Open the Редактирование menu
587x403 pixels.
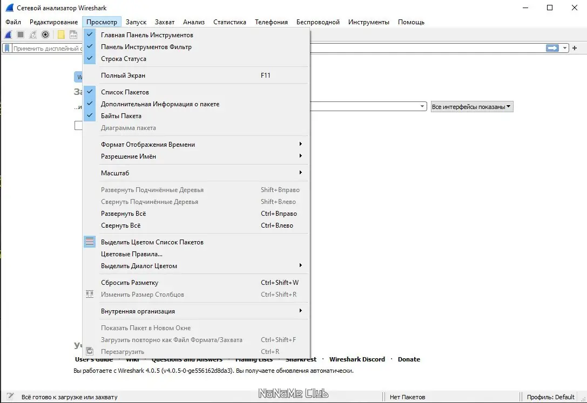pos(53,22)
